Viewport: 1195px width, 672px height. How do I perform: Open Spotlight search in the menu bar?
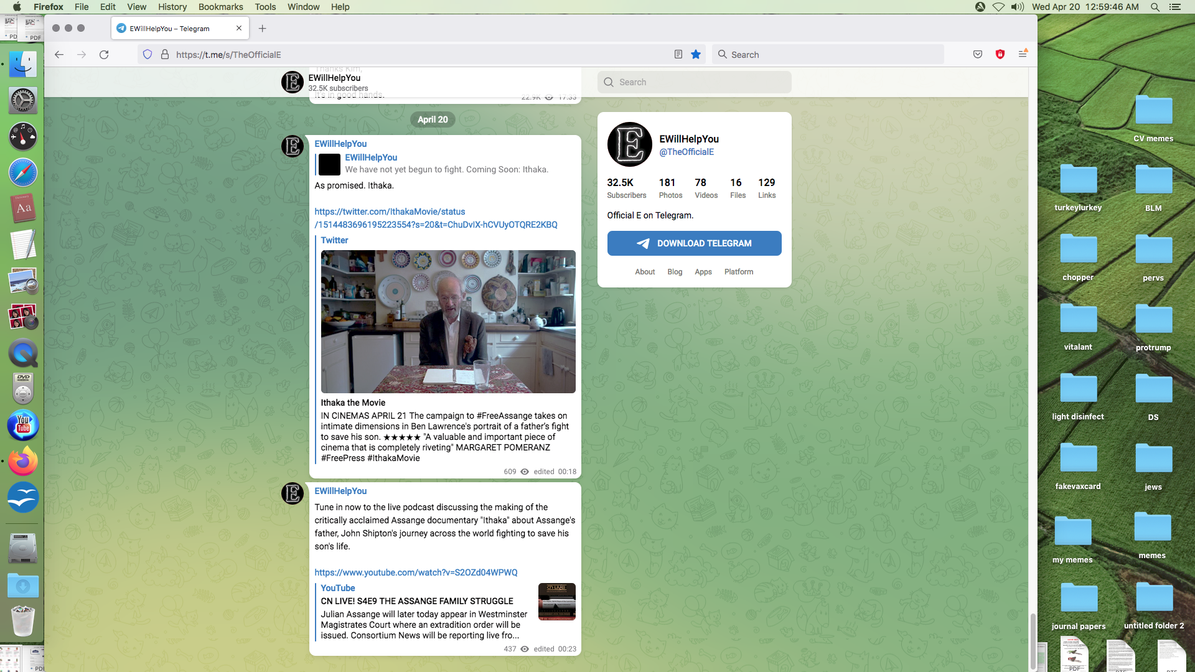(1155, 7)
